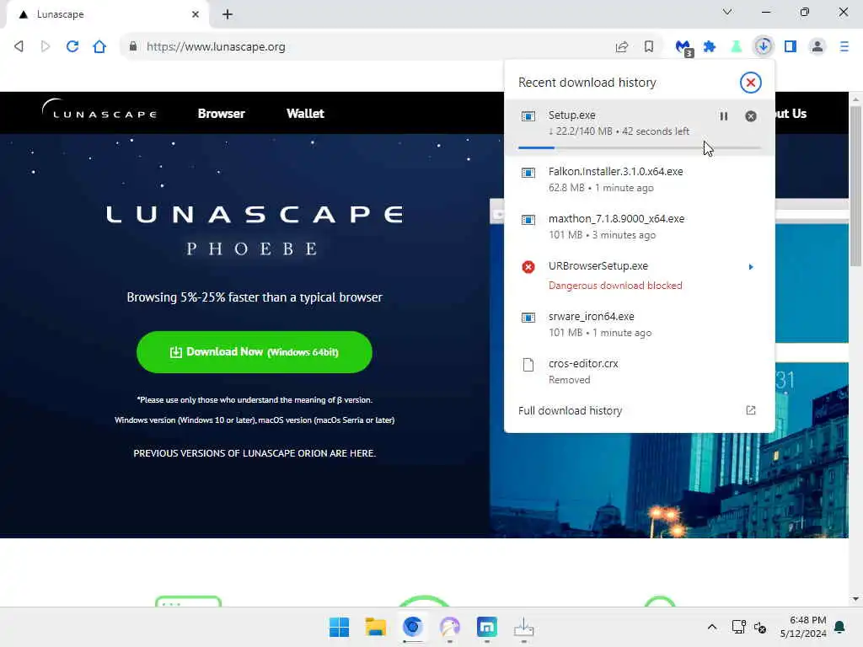
Task: Select the Lunascape browser tab
Action: [107, 14]
